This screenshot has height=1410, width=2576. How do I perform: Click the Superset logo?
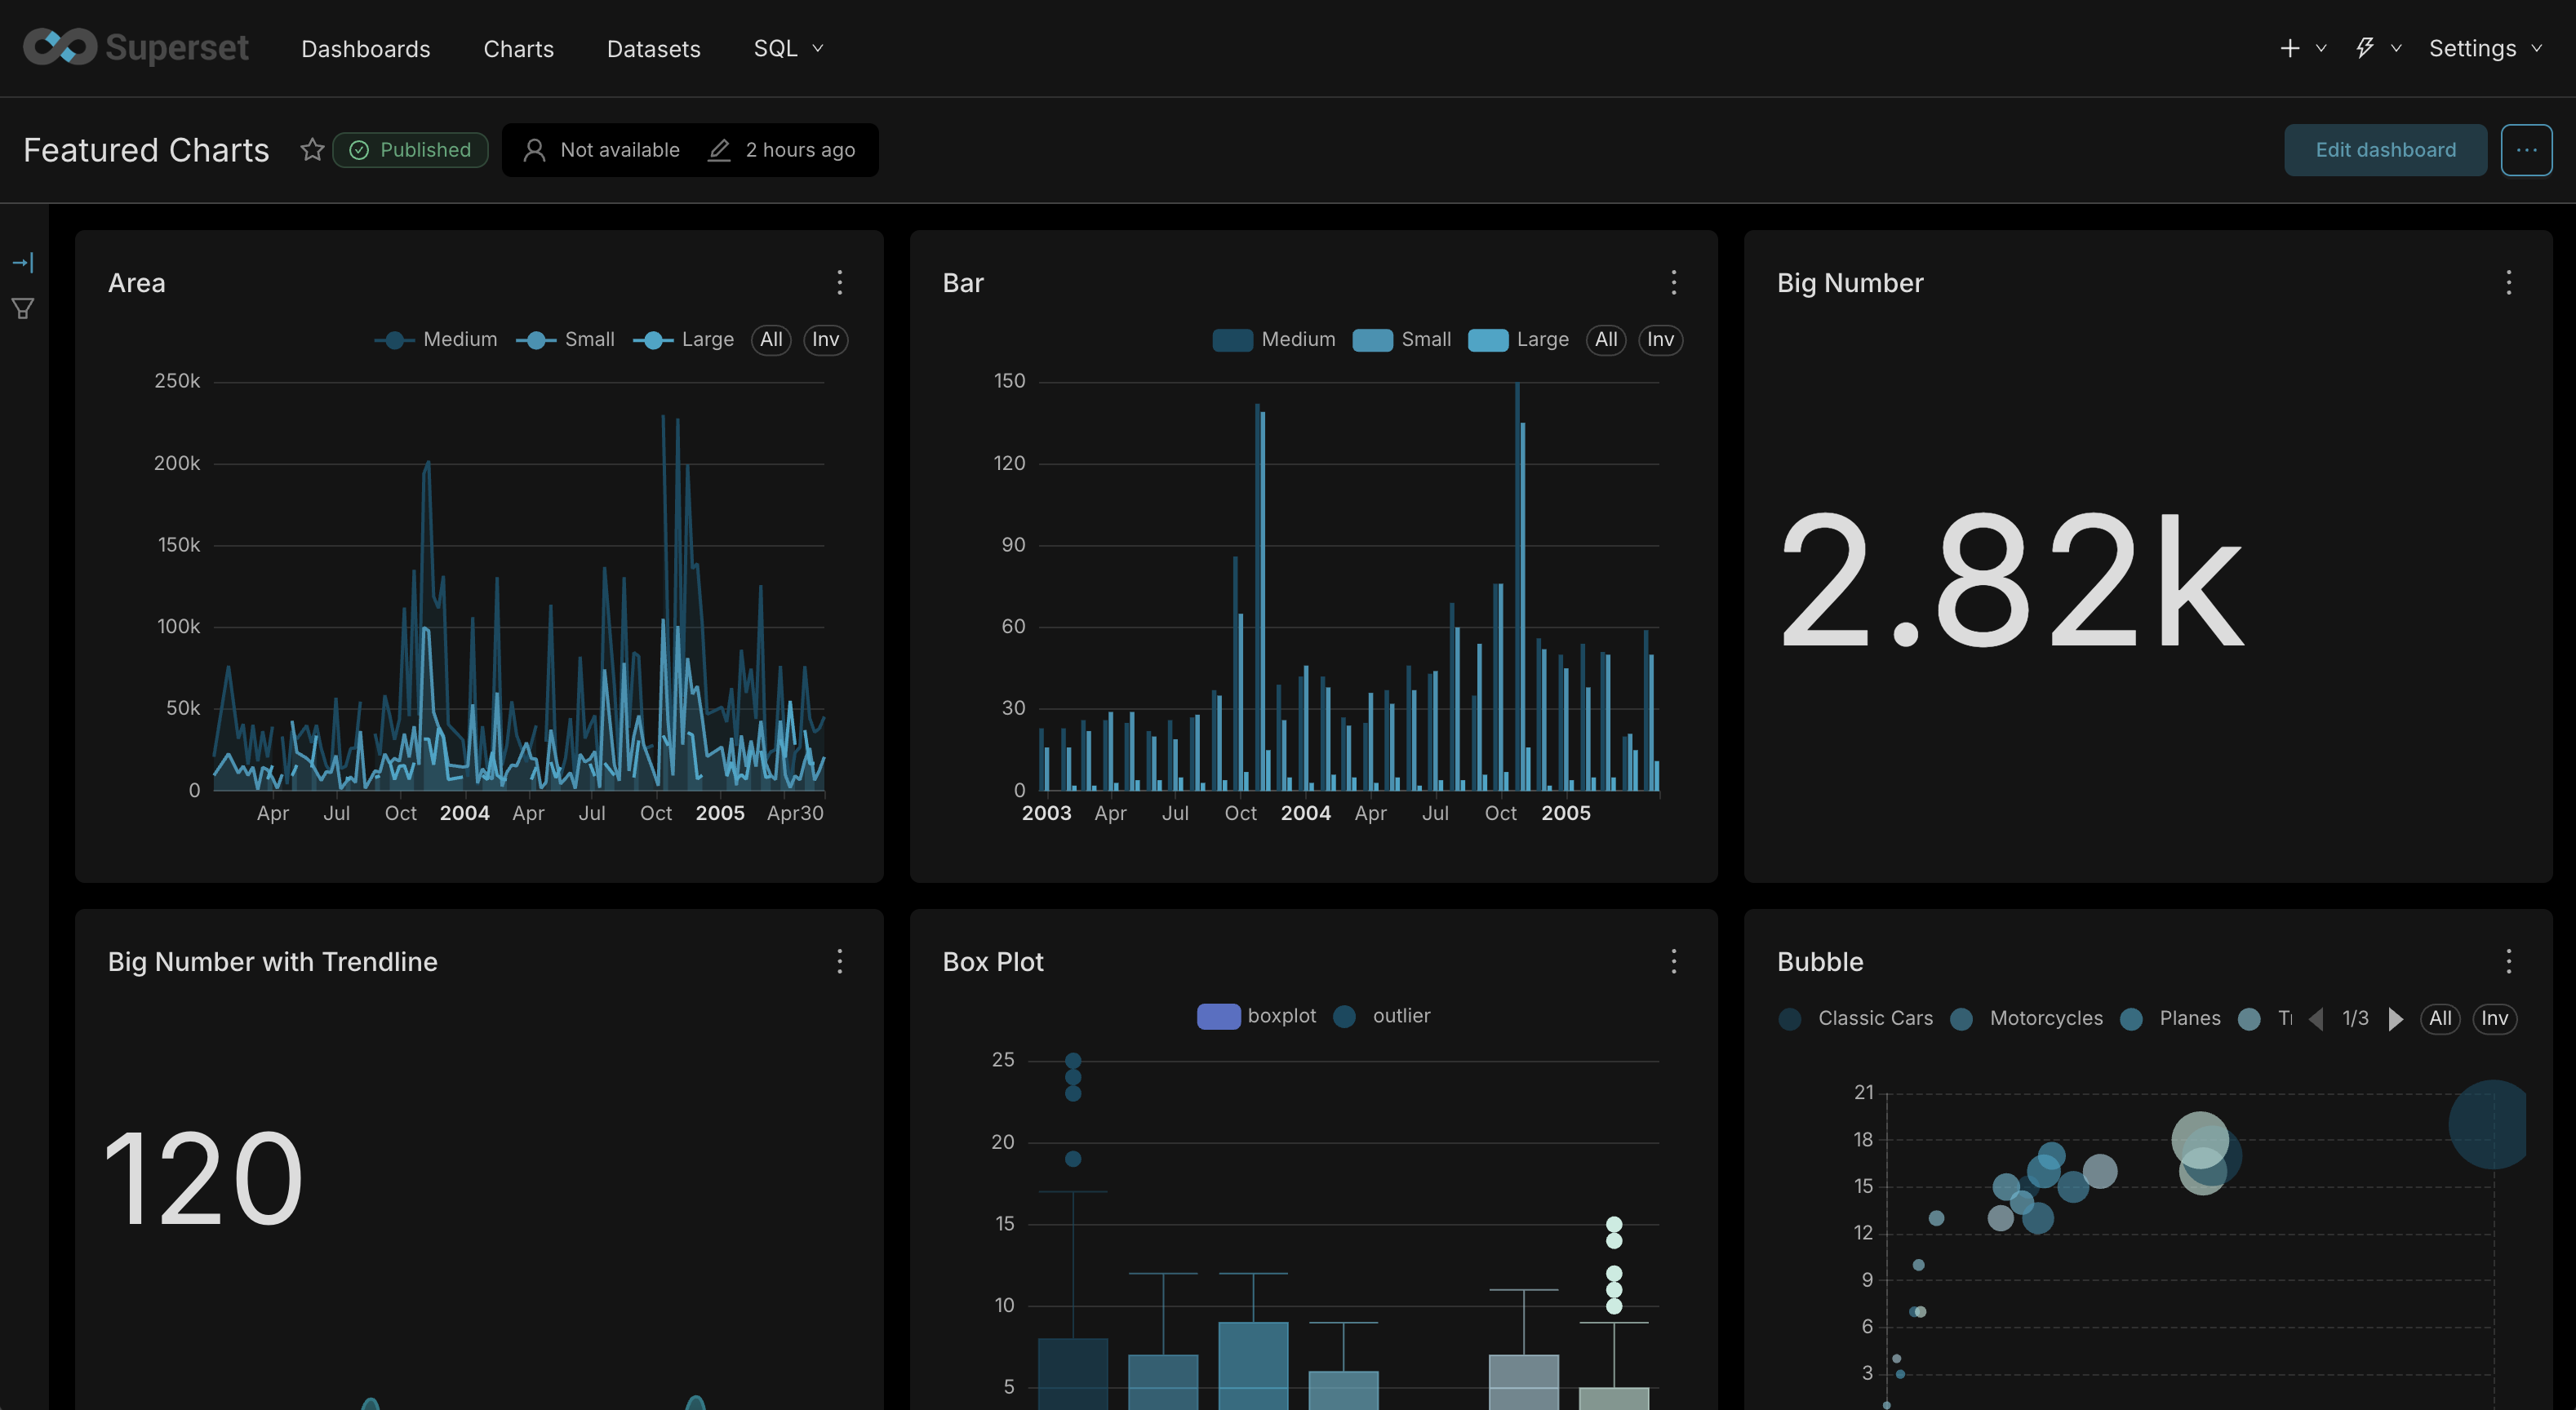(136, 47)
